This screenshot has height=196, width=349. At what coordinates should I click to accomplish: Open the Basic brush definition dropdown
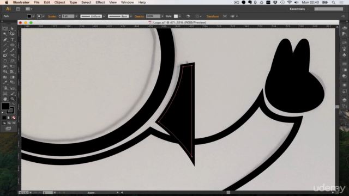pyautogui.click(x=131, y=16)
